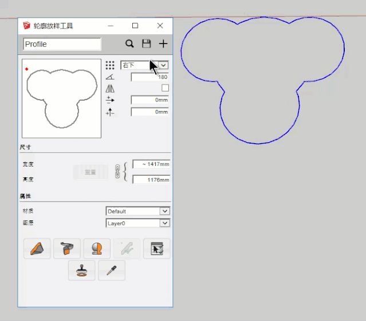Image resolution: width=366 pixels, height=321 pixels.
Task: Click the search magnifier icon
Action: [130, 44]
